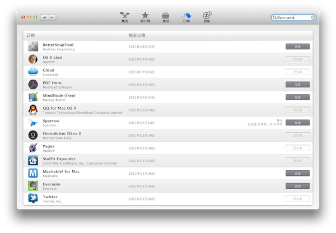Viewport: 336px width, 233px height.
Task: Click the StuffIt Expander app icon
Action: pos(33,160)
